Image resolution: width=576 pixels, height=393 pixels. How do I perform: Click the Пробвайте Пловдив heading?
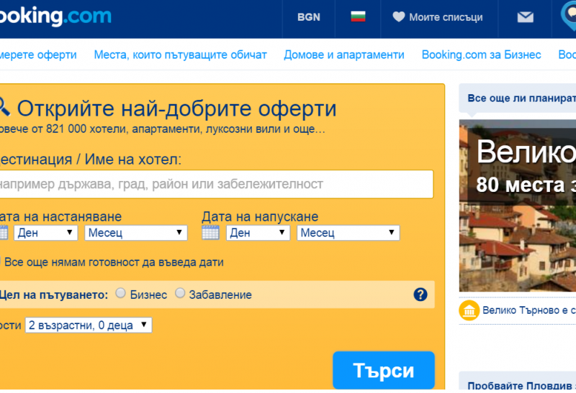point(521,386)
